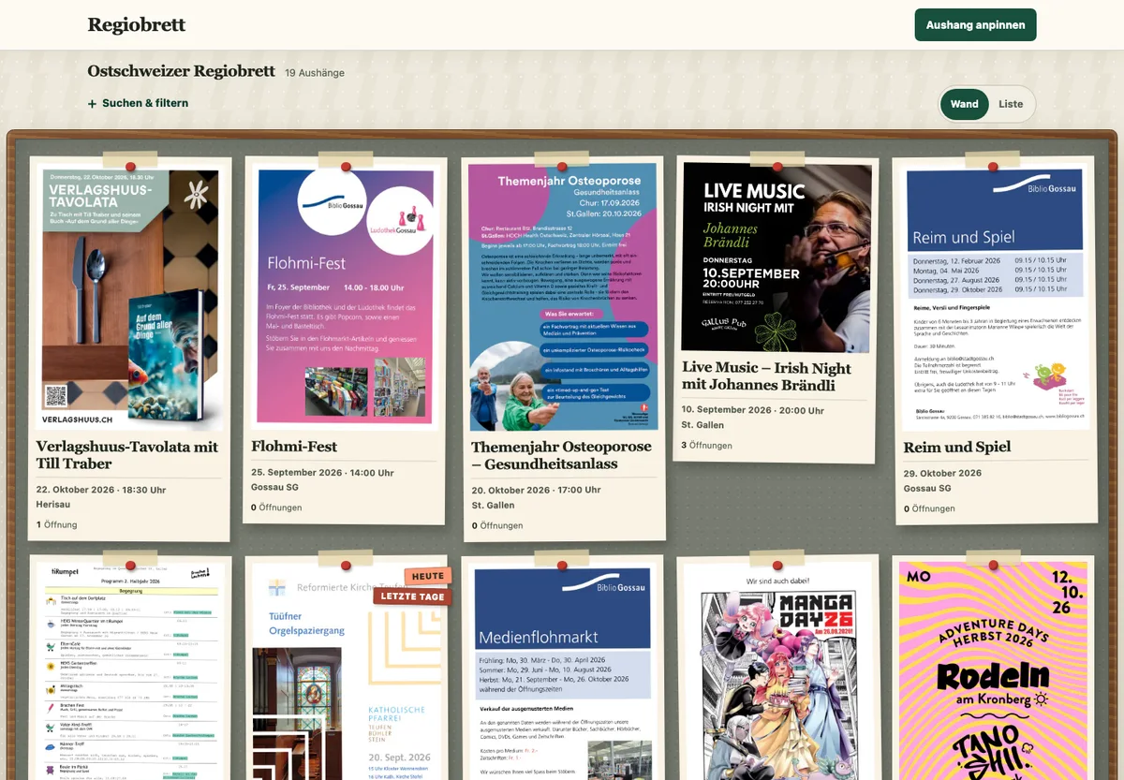Click 1 Öffnung on Verlagshuus-Tavolata card
Screen dimensions: 1124x780
click(x=56, y=524)
